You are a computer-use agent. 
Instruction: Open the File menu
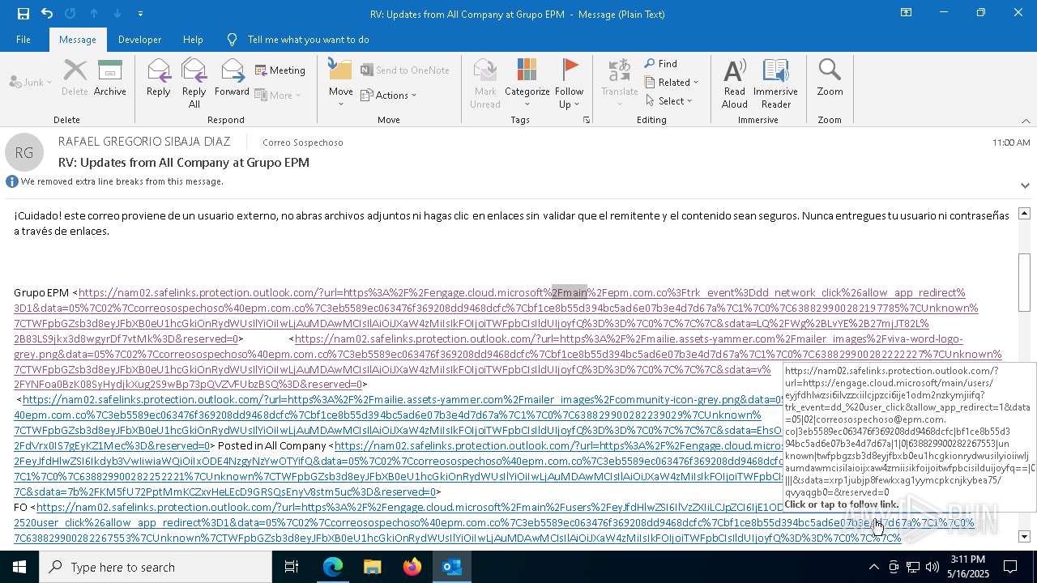(23, 39)
